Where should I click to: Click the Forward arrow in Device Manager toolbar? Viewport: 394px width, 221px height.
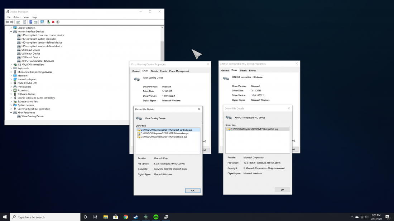tap(12, 22)
